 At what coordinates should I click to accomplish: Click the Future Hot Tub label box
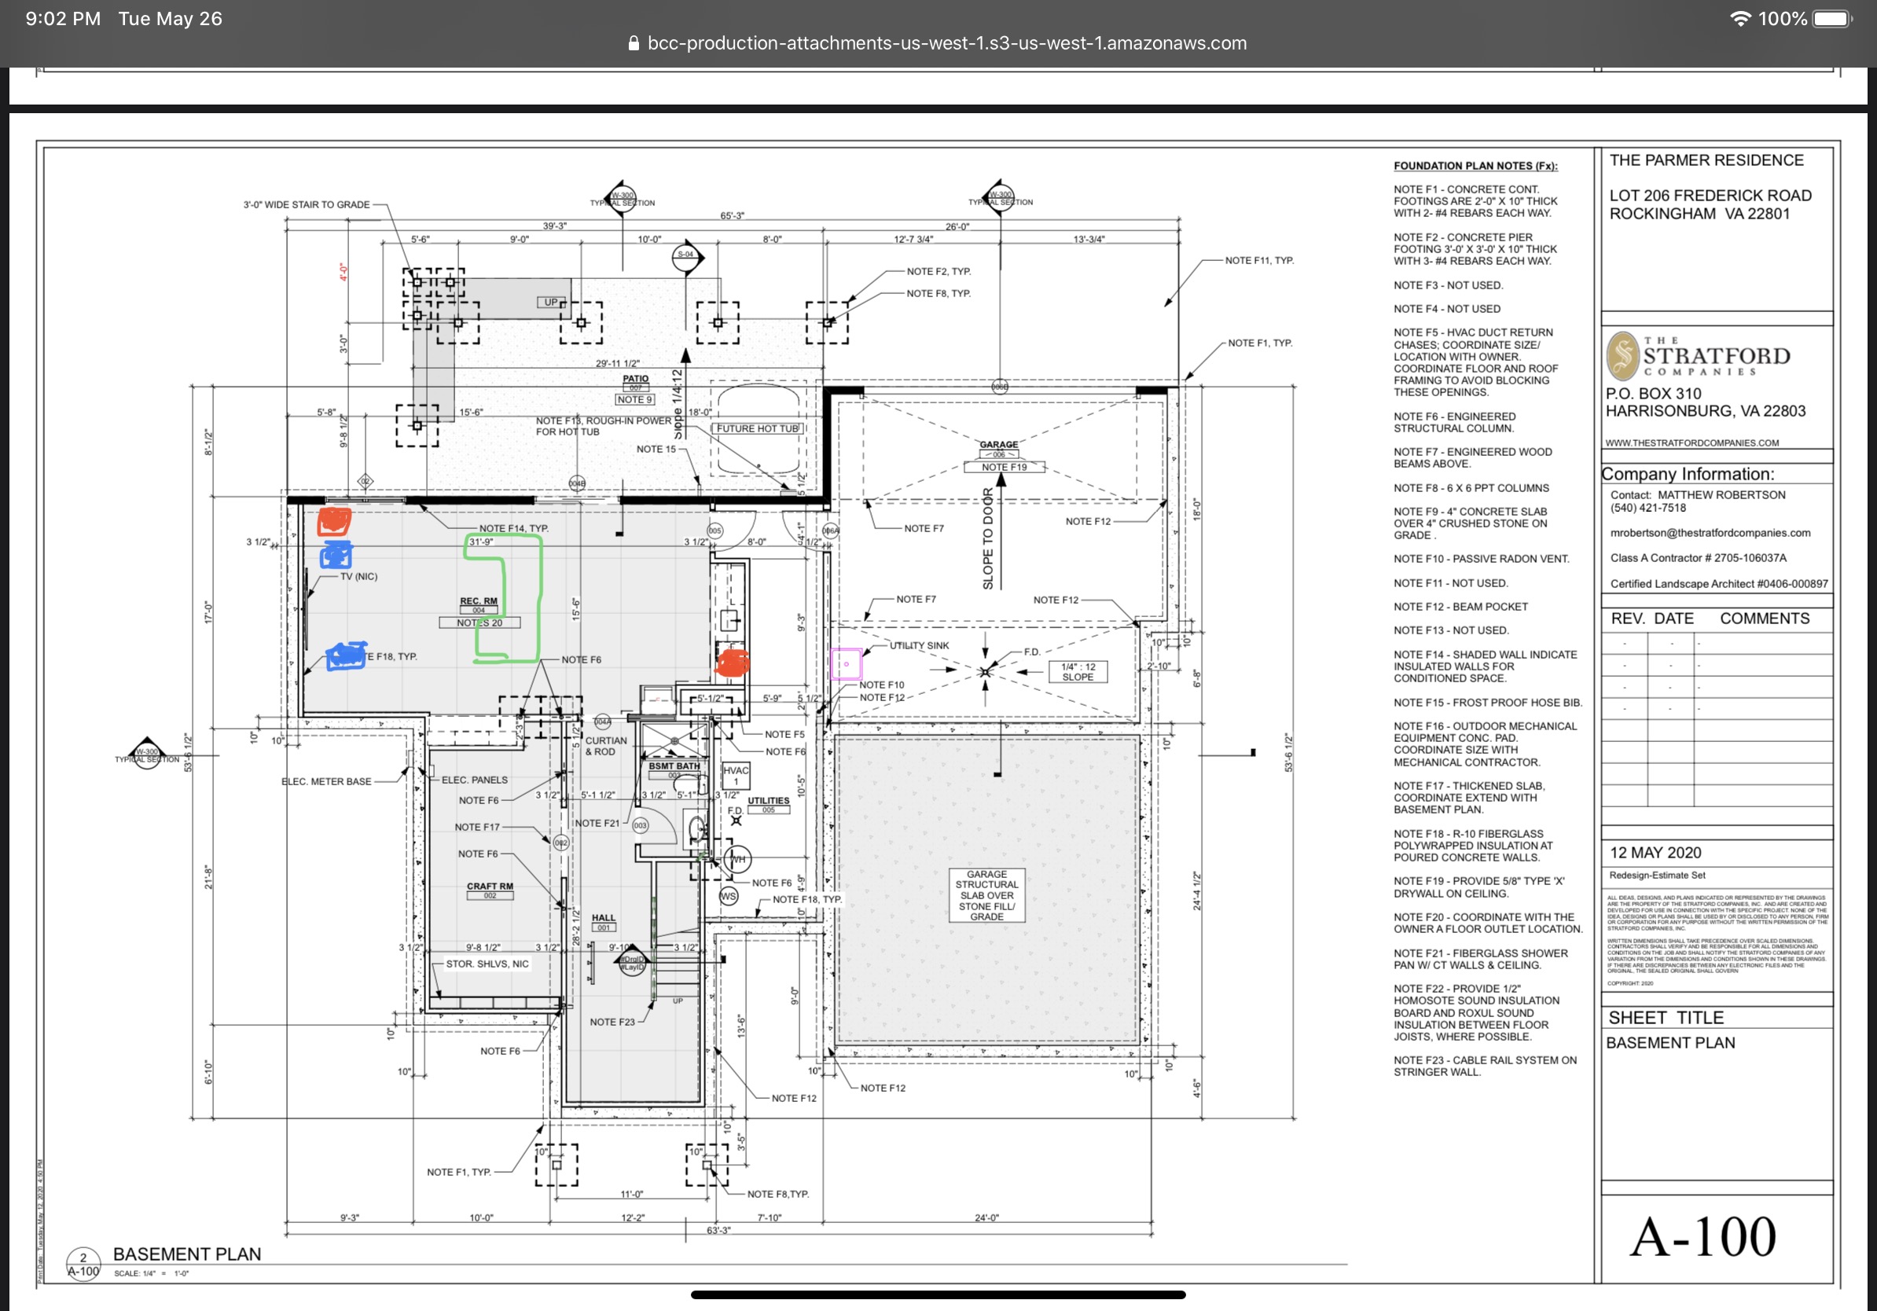pyautogui.click(x=757, y=428)
